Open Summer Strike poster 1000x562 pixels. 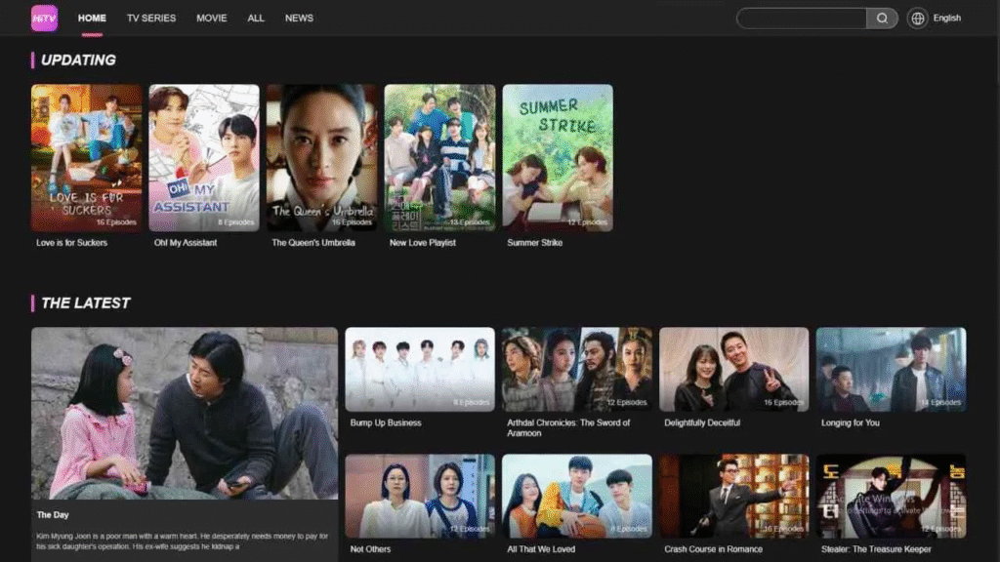pos(558,157)
